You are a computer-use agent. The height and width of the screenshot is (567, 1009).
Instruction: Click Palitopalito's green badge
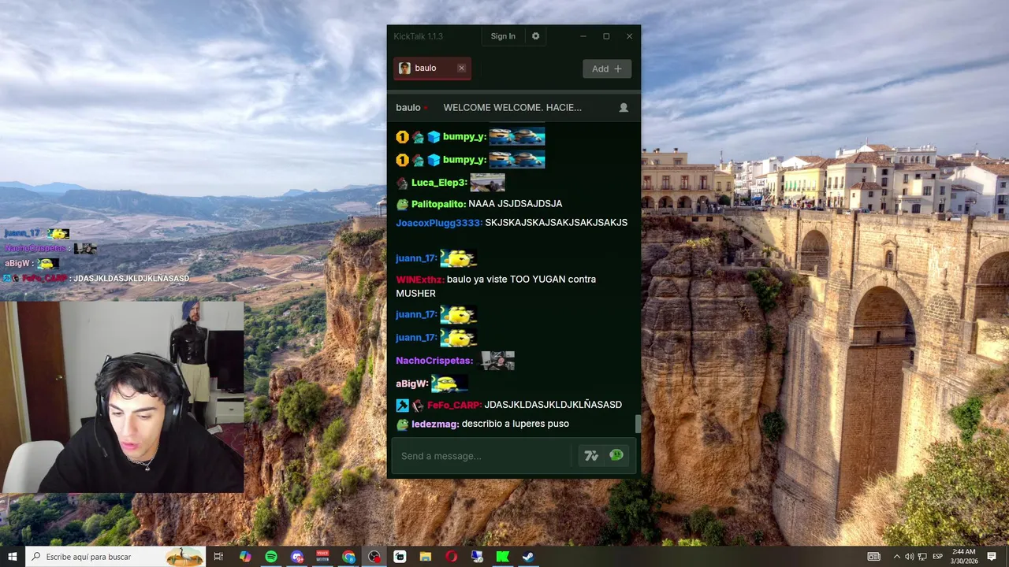pos(402,204)
